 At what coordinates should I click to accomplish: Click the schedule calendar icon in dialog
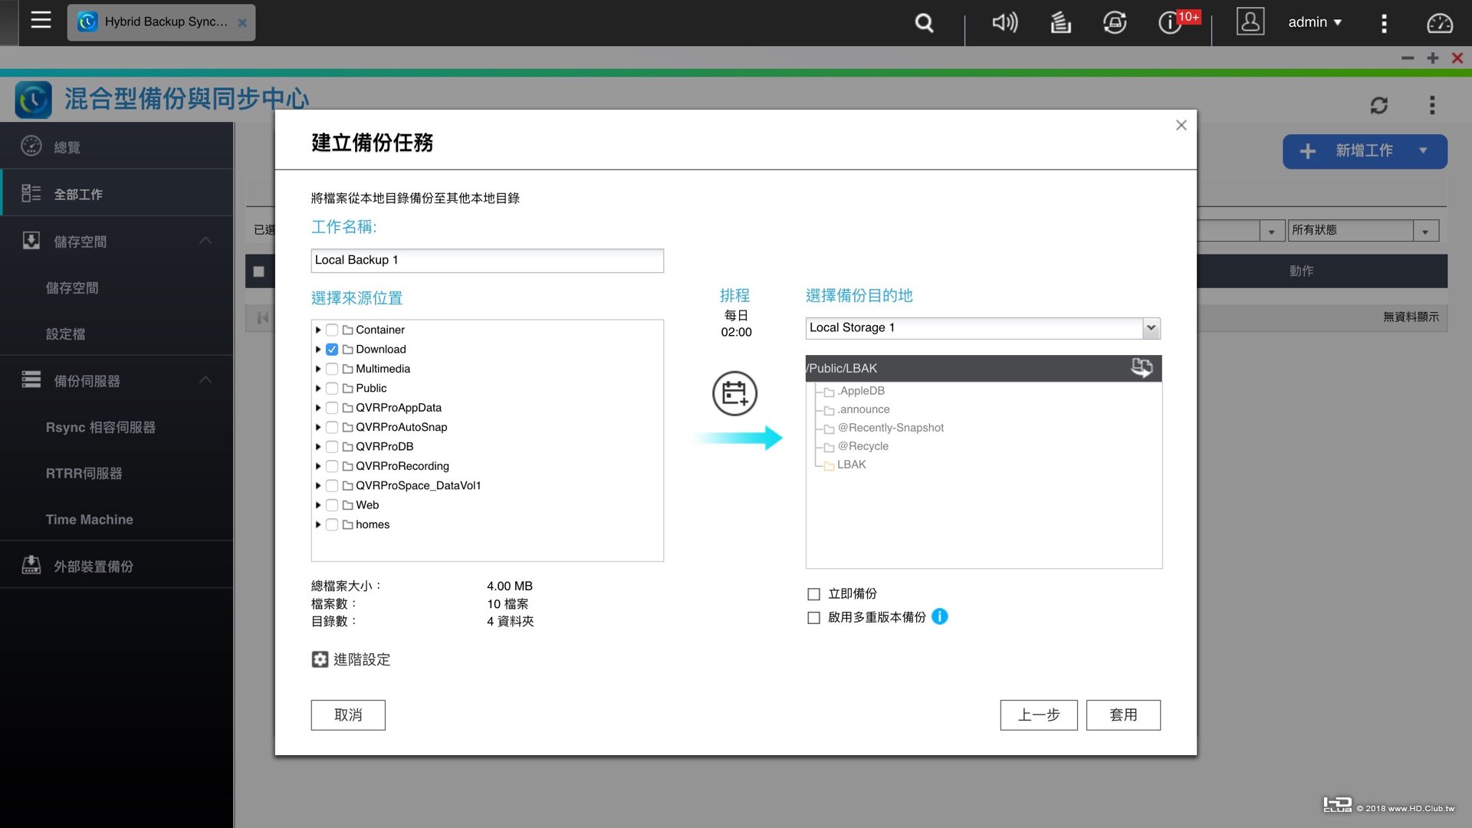tap(734, 393)
